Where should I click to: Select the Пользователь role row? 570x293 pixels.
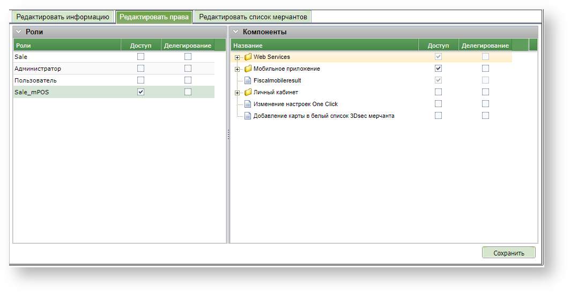pyautogui.click(x=64, y=80)
